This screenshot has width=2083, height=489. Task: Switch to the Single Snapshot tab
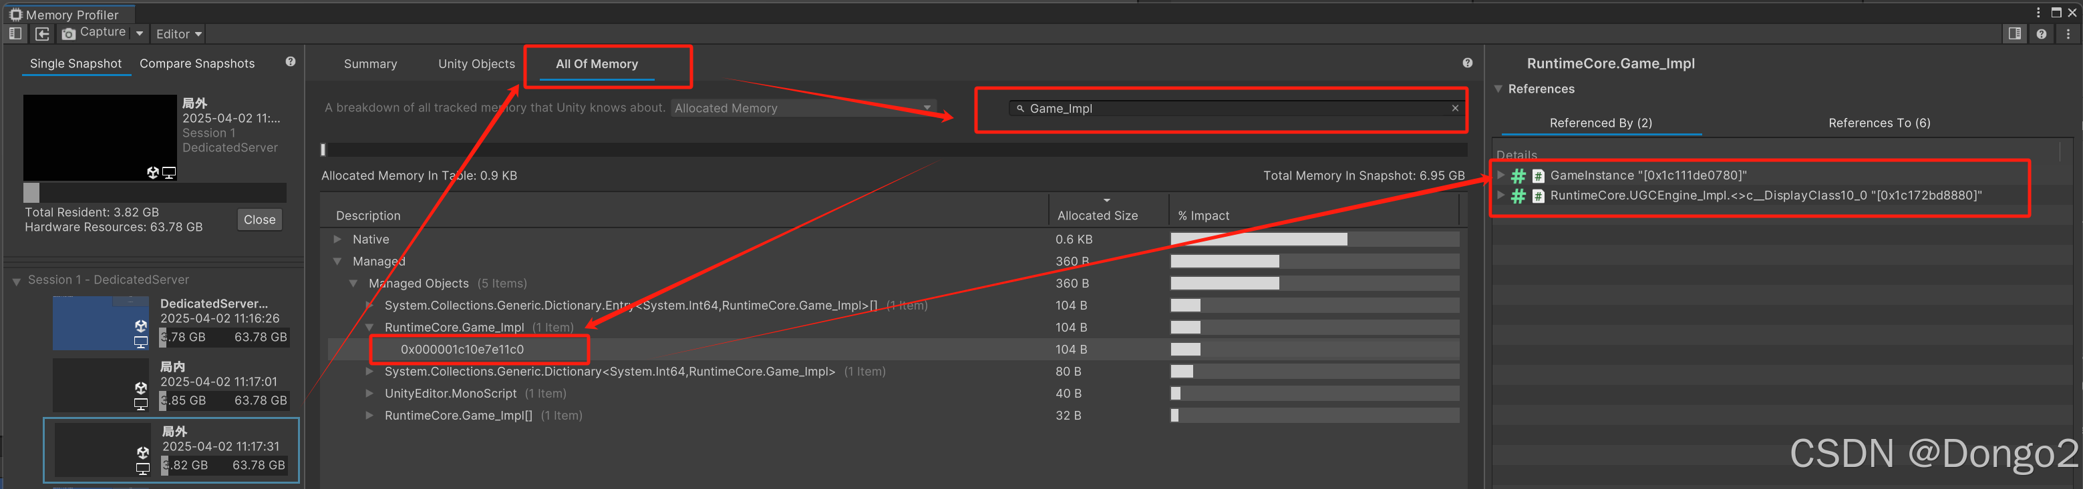76,64
